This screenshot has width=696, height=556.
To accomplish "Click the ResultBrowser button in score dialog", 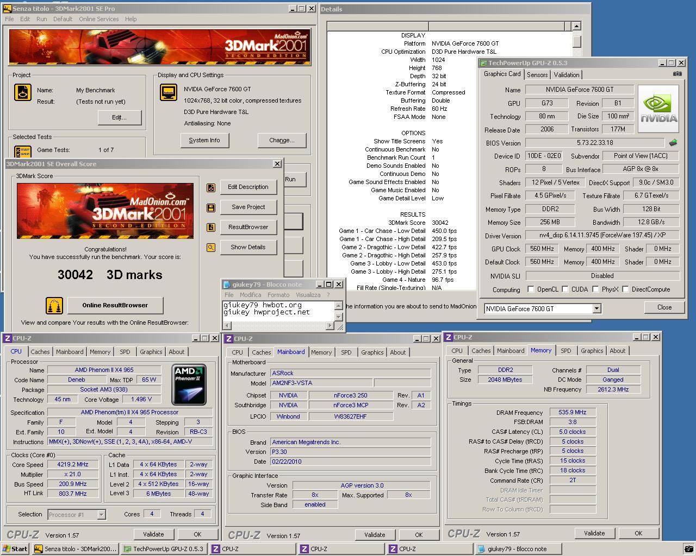I will coord(248,228).
